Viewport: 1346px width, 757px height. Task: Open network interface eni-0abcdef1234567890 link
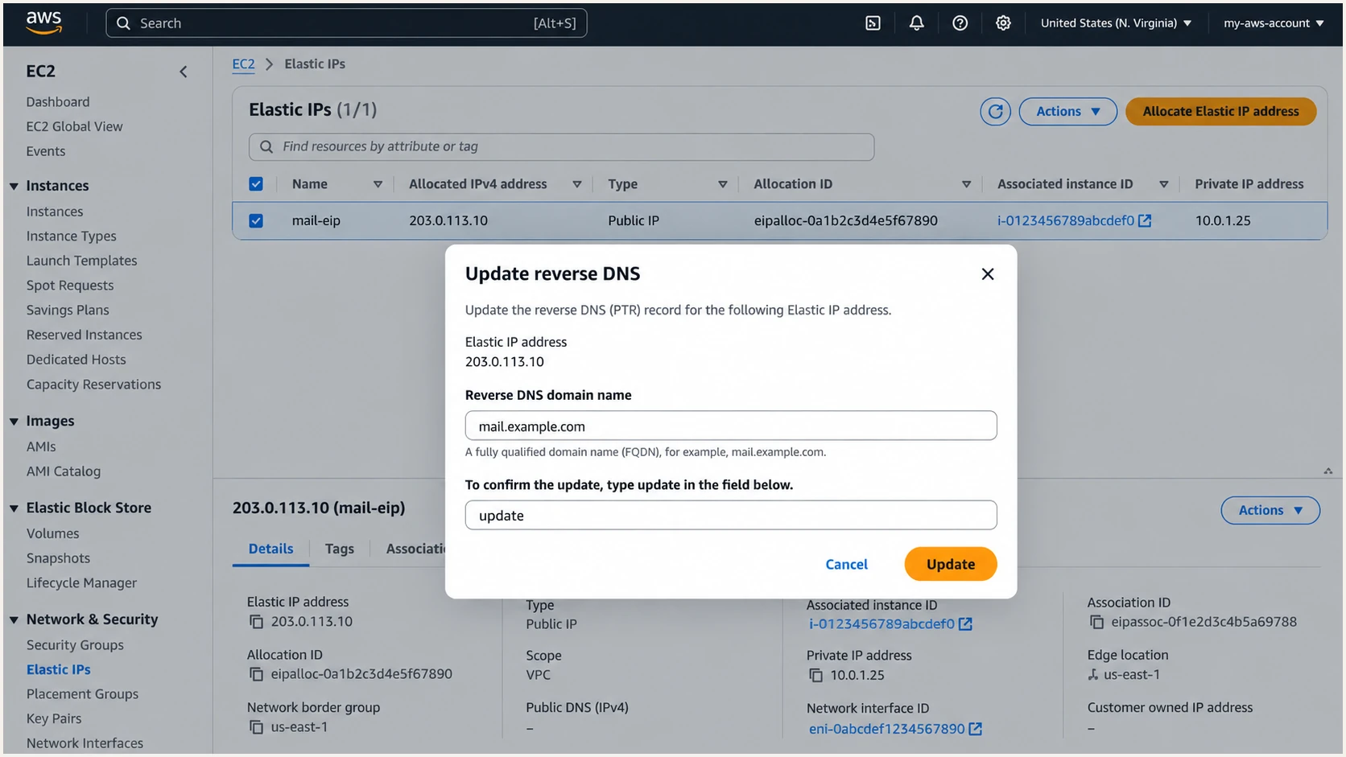886,729
